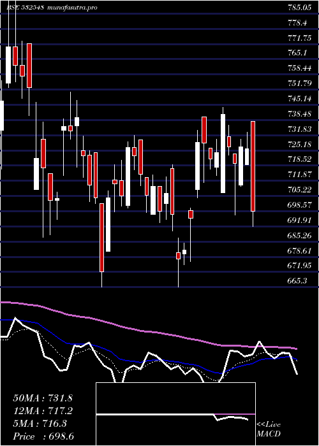Click the price label 765.1
Screen dimensions: 319x446
coord(297,53)
